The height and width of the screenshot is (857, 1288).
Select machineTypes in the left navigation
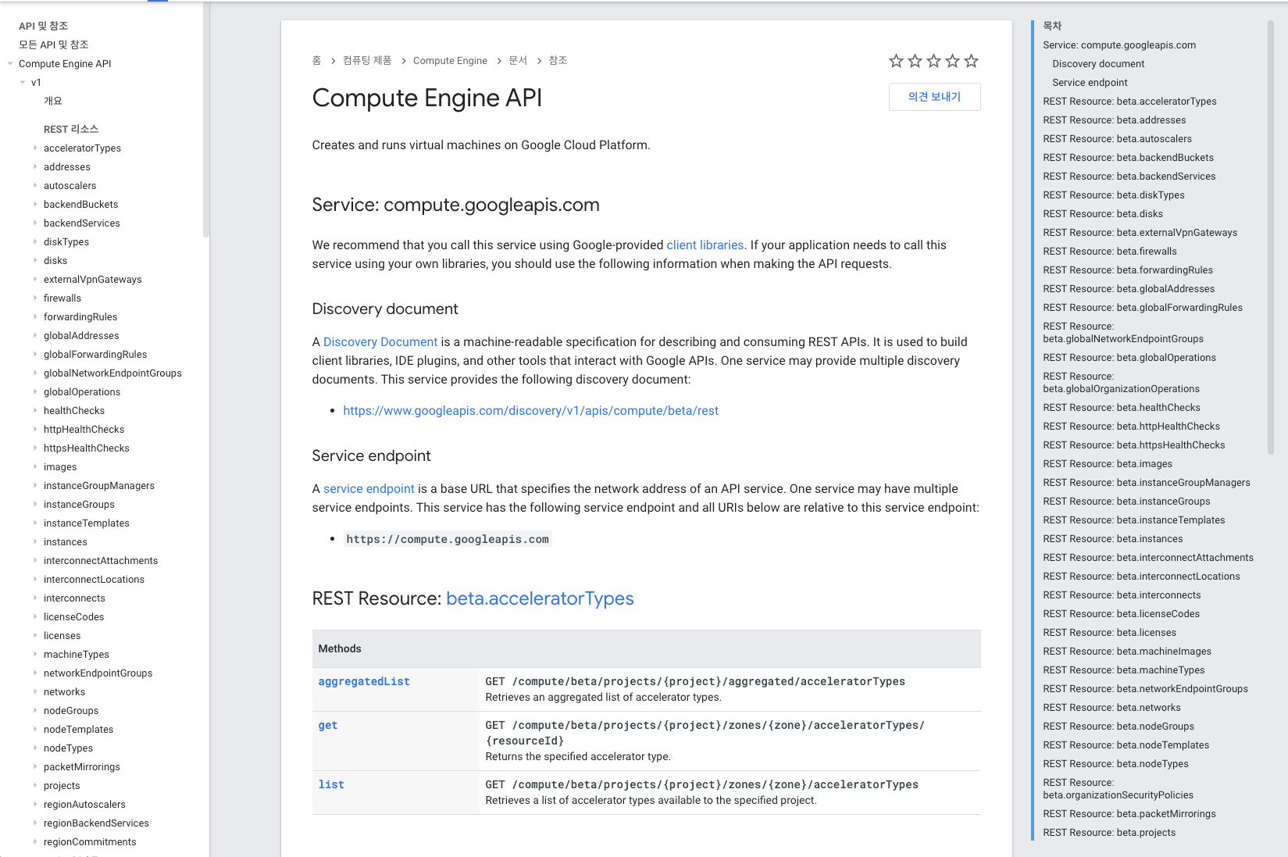77,655
